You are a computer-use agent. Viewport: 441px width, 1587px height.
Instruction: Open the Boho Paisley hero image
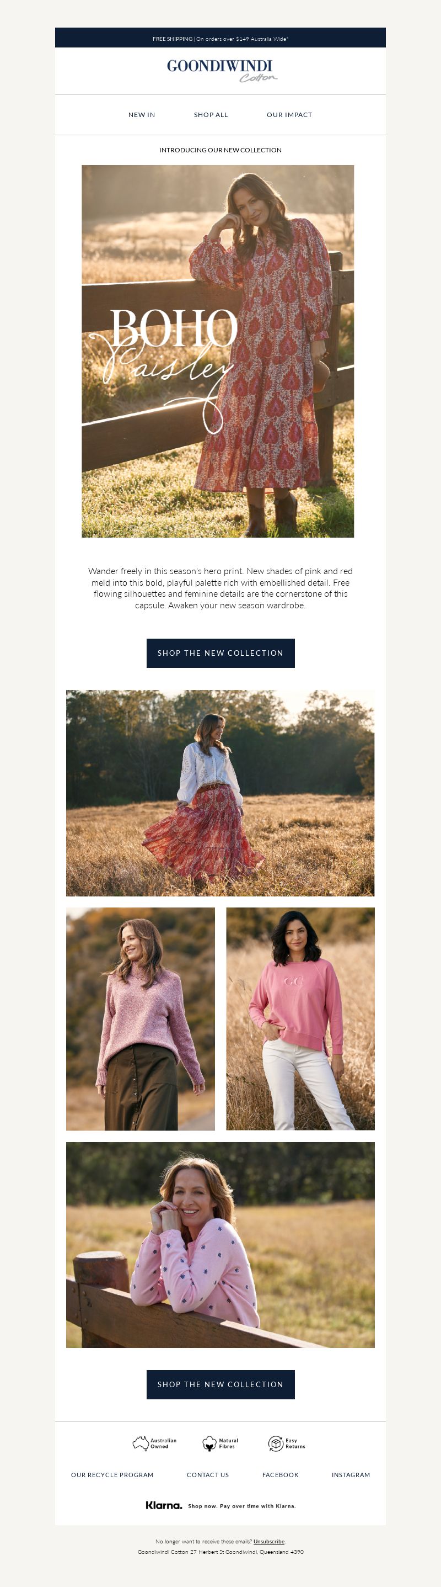point(218,351)
